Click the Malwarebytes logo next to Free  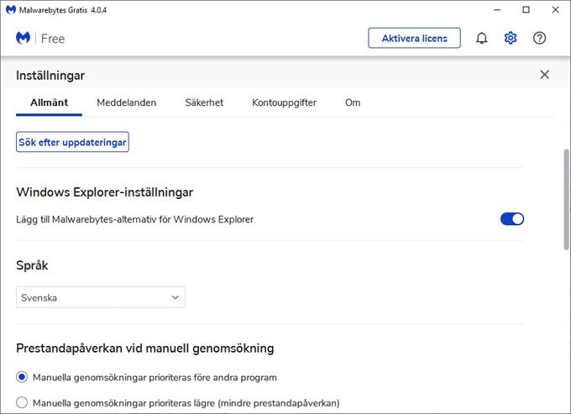point(23,38)
